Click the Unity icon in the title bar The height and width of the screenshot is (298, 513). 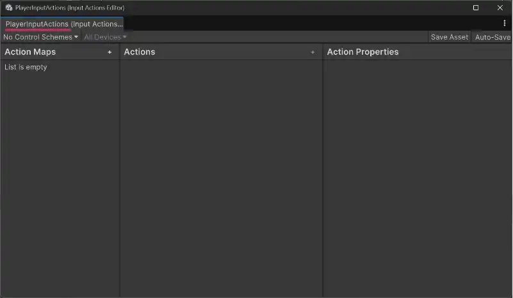(x=9, y=8)
